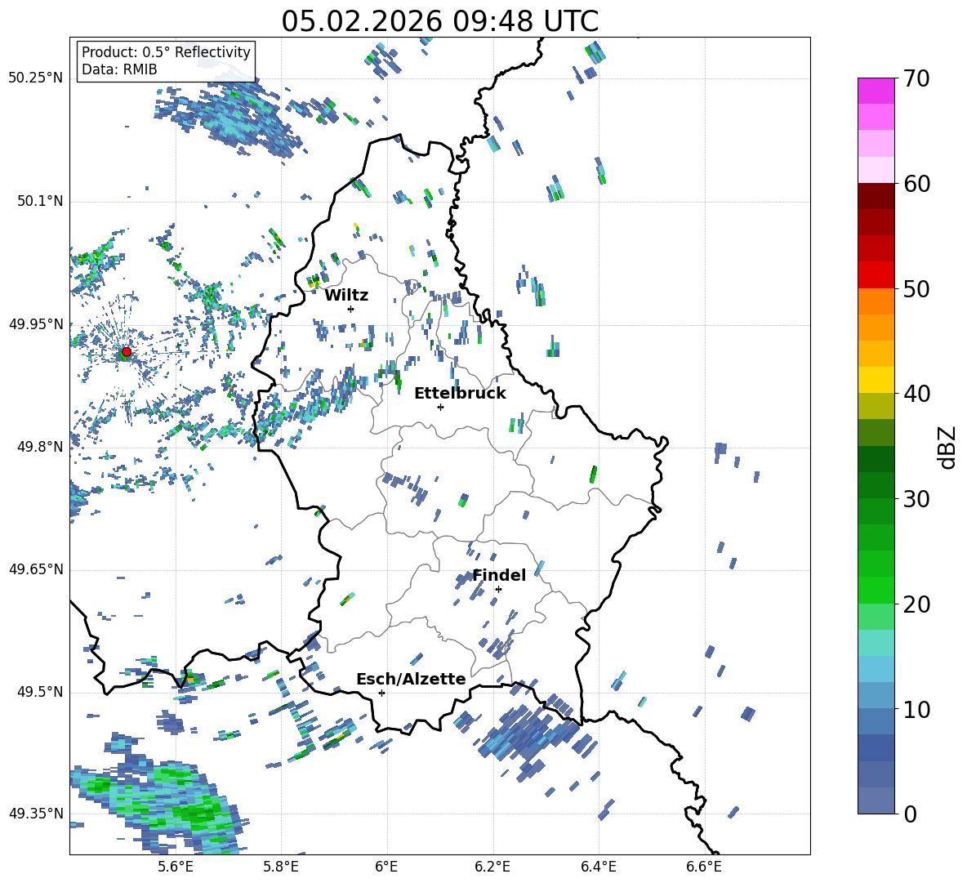Click the dBZ colorbar label

coord(947,448)
